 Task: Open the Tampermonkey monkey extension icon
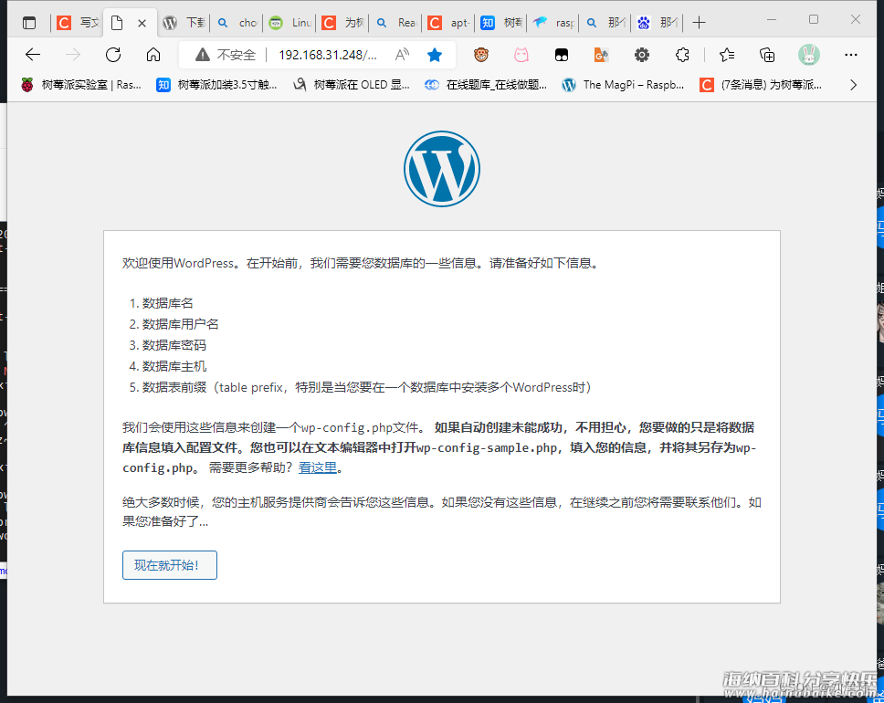pos(481,55)
